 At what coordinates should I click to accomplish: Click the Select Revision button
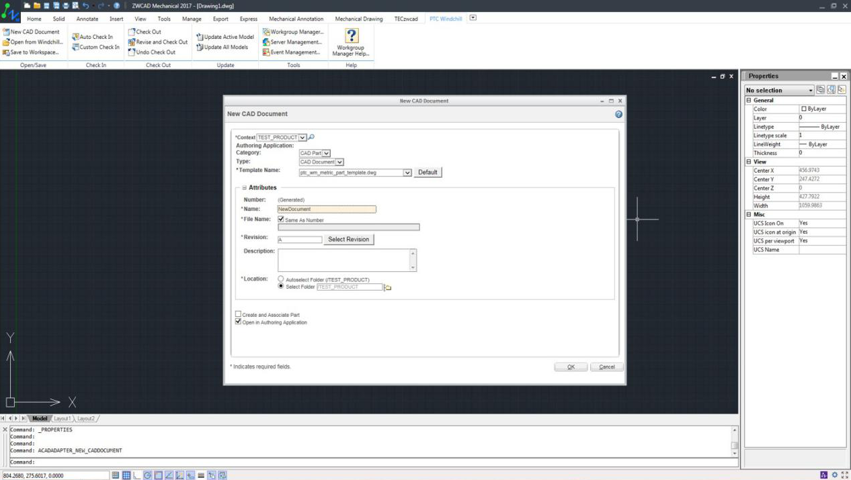pos(348,239)
